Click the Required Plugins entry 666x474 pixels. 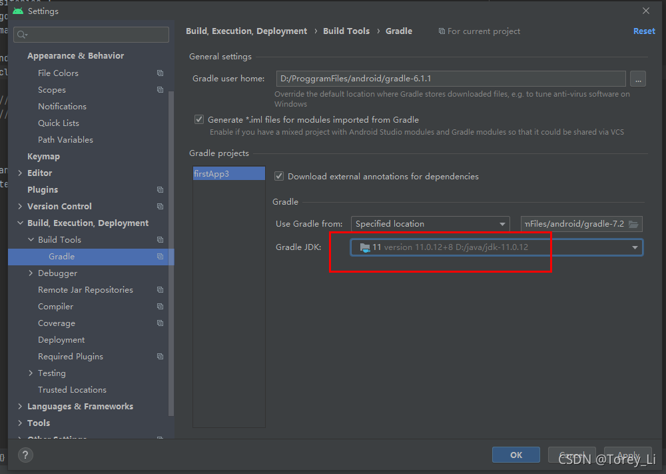tap(71, 356)
